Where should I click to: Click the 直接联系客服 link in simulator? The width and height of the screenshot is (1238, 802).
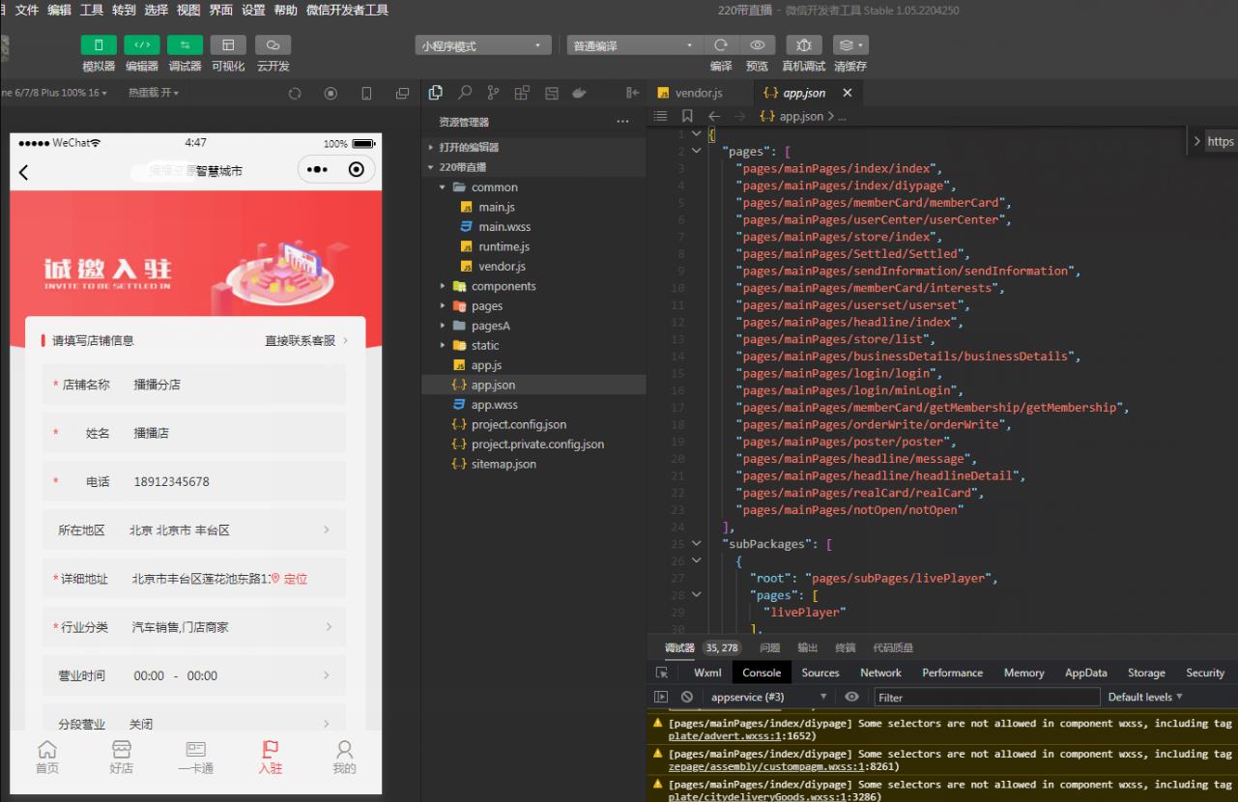(307, 340)
